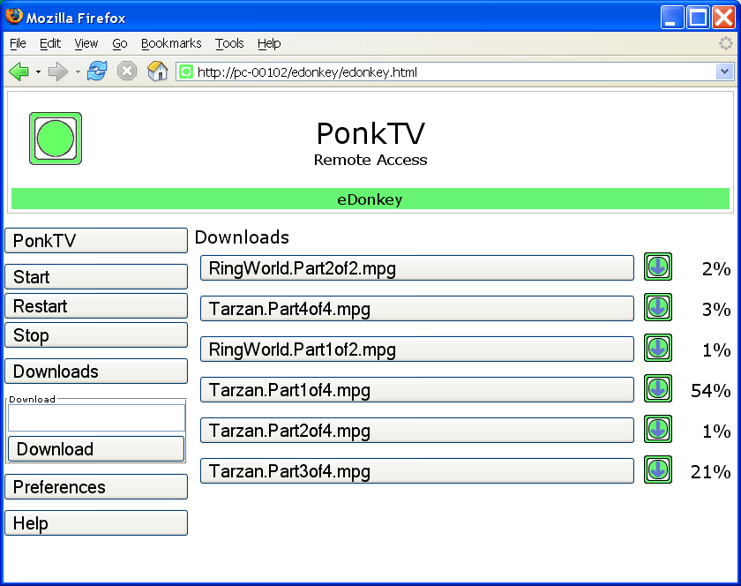The height and width of the screenshot is (586, 741).
Task: Click the 1% value beside RingWorld.Part1of2.mpg
Action: point(716,350)
